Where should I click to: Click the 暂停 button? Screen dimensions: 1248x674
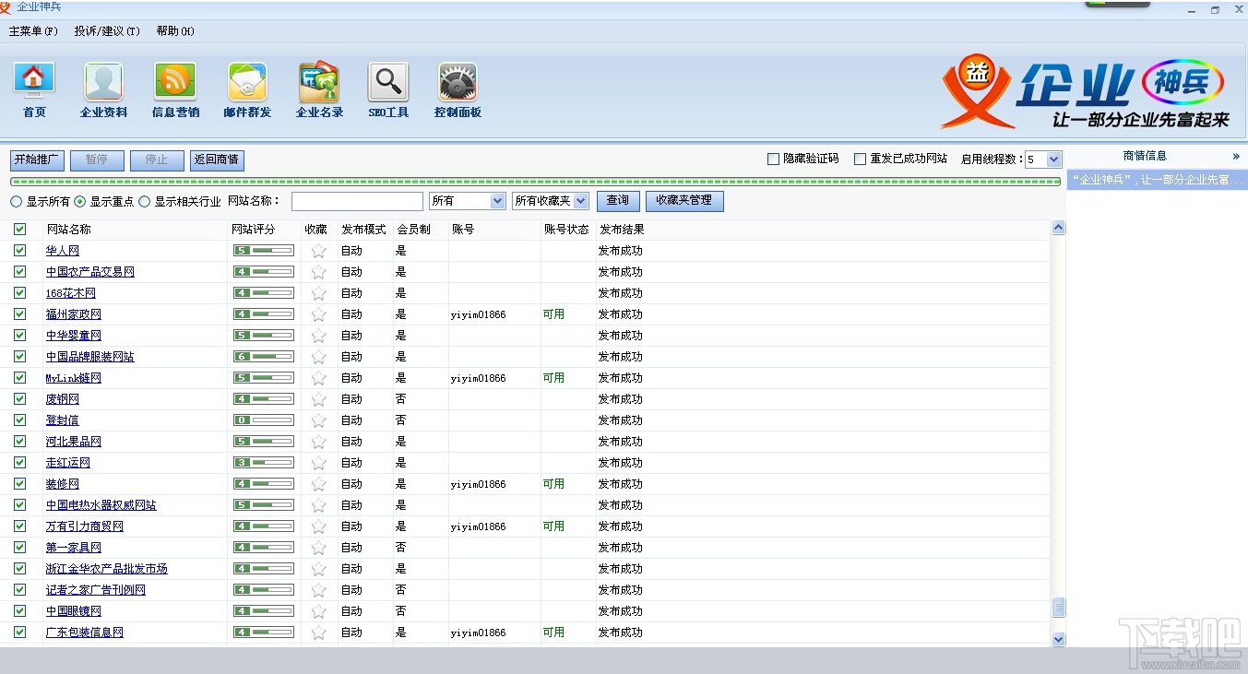point(97,160)
